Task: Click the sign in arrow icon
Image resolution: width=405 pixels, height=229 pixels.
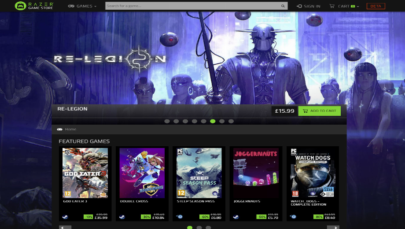Action: pyautogui.click(x=299, y=6)
